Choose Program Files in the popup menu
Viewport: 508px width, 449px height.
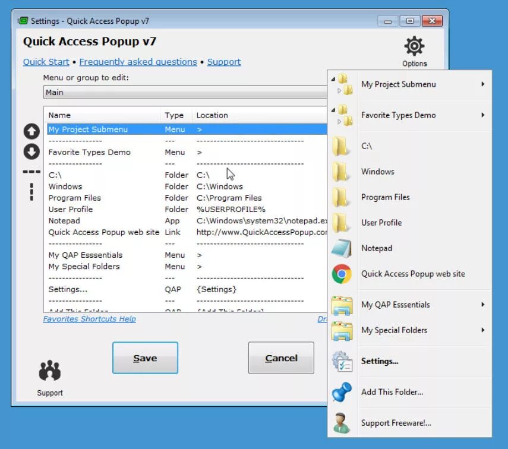click(x=410, y=197)
